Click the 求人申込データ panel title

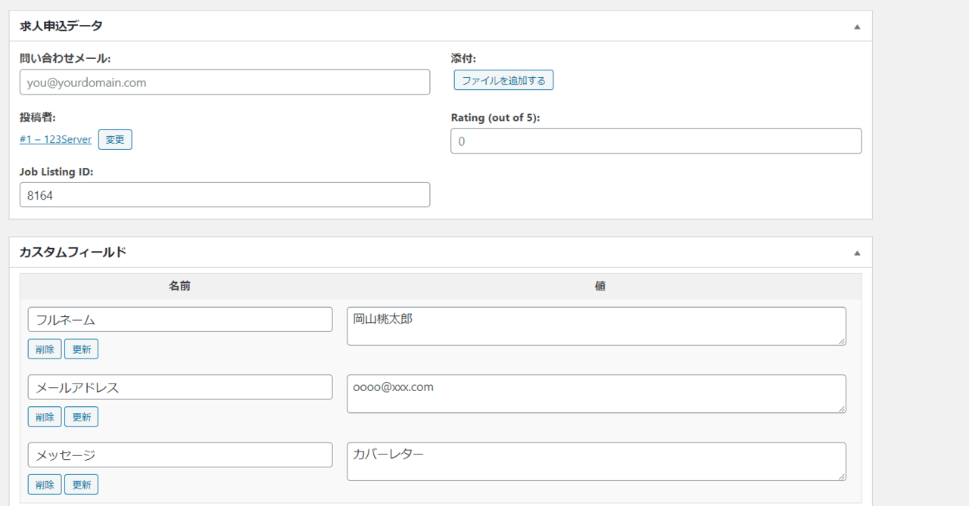pos(61,26)
